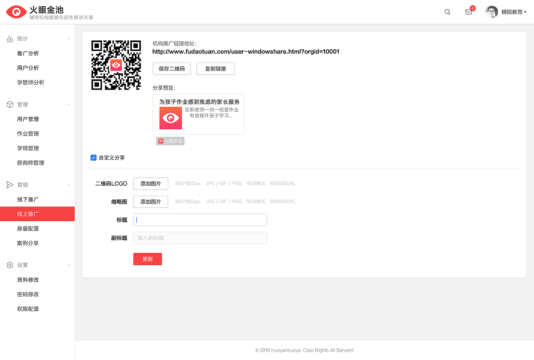Click the 火眼金池 title text
Viewport: 534px width, 360px height.
(x=46, y=10)
